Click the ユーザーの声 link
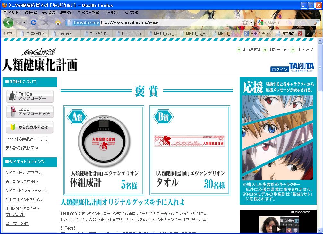The height and width of the screenshot is (234, 323). click(17, 223)
